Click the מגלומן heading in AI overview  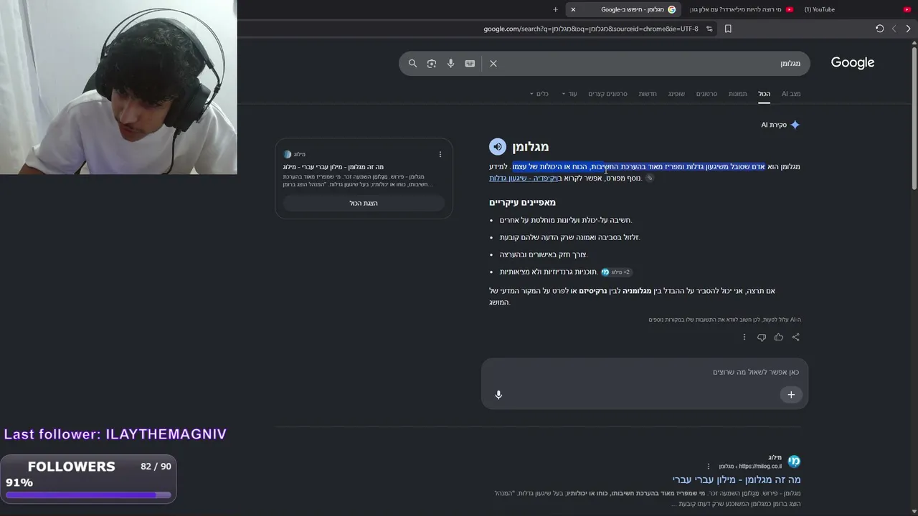click(x=530, y=147)
